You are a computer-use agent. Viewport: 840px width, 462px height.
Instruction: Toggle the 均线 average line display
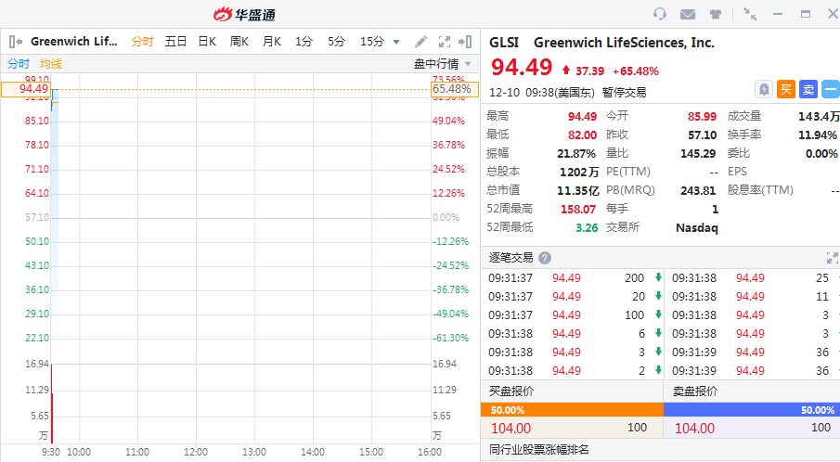pyautogui.click(x=51, y=63)
